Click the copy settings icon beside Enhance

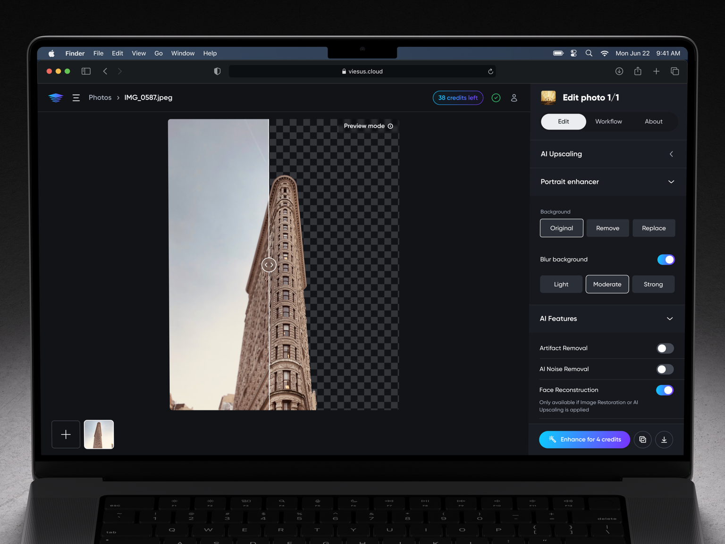642,440
